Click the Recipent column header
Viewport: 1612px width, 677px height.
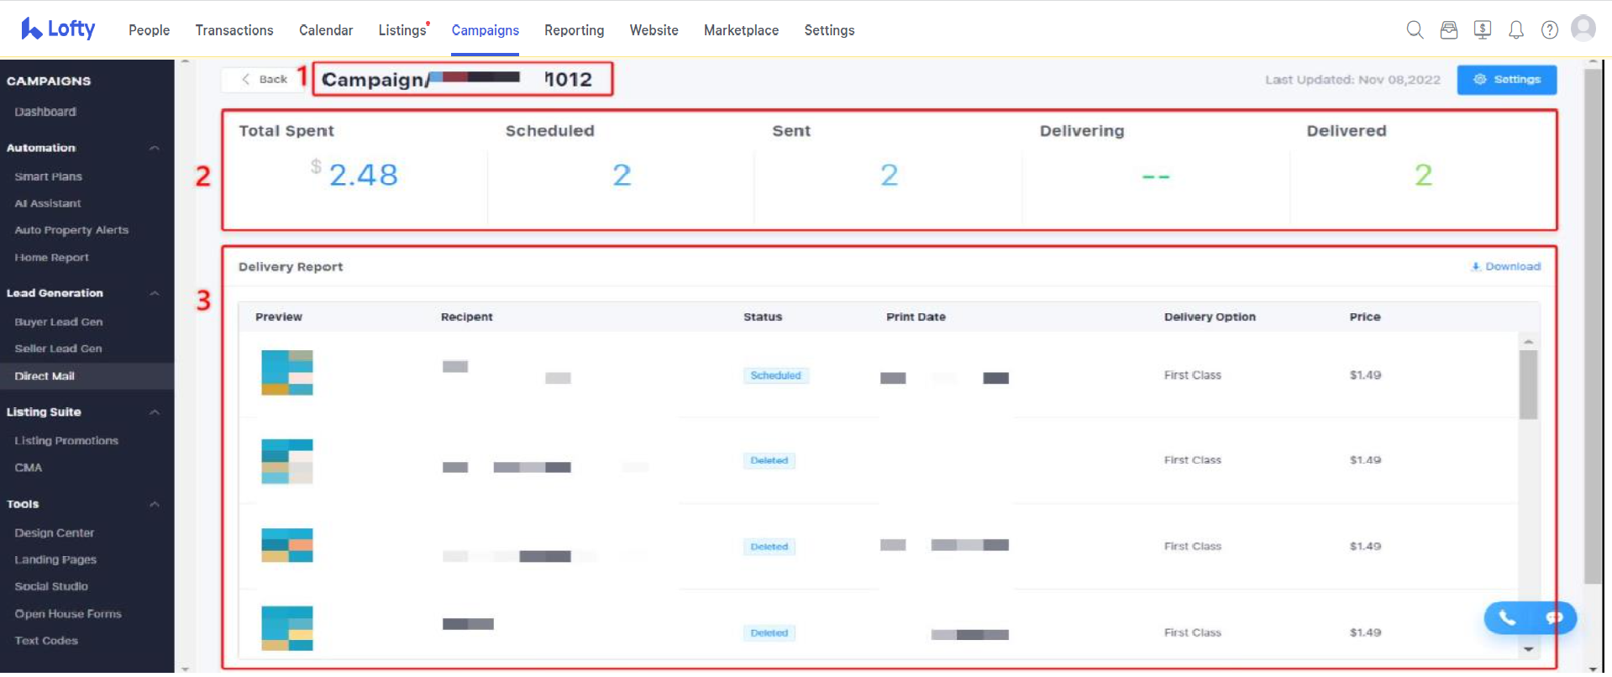[466, 317]
